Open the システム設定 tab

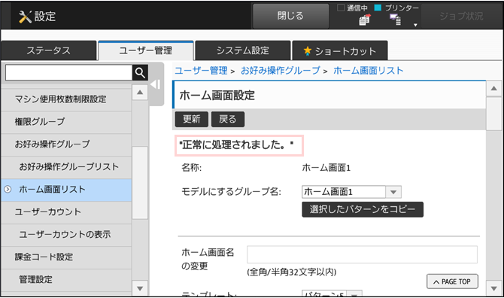[243, 50]
